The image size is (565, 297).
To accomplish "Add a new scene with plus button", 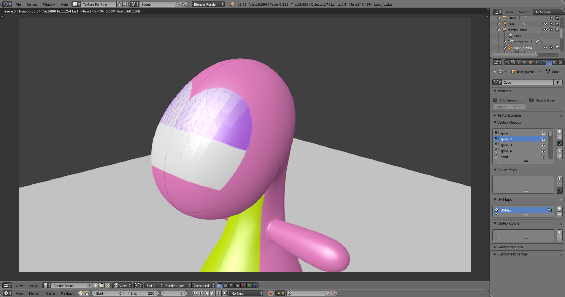I will (x=178, y=4).
